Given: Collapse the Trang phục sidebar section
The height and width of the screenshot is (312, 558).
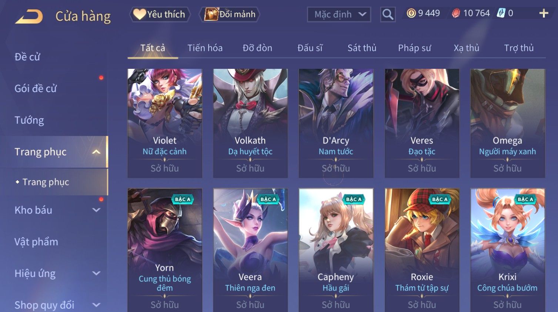Looking at the screenshot, I should coord(96,152).
